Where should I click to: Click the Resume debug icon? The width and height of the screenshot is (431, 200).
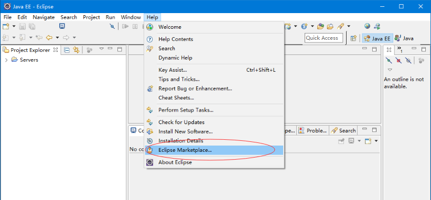pos(126,26)
